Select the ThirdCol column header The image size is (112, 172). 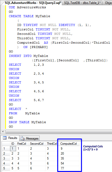(x=51, y=144)
